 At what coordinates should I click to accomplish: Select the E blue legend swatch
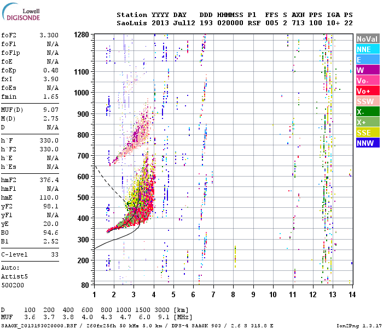coord(368,60)
